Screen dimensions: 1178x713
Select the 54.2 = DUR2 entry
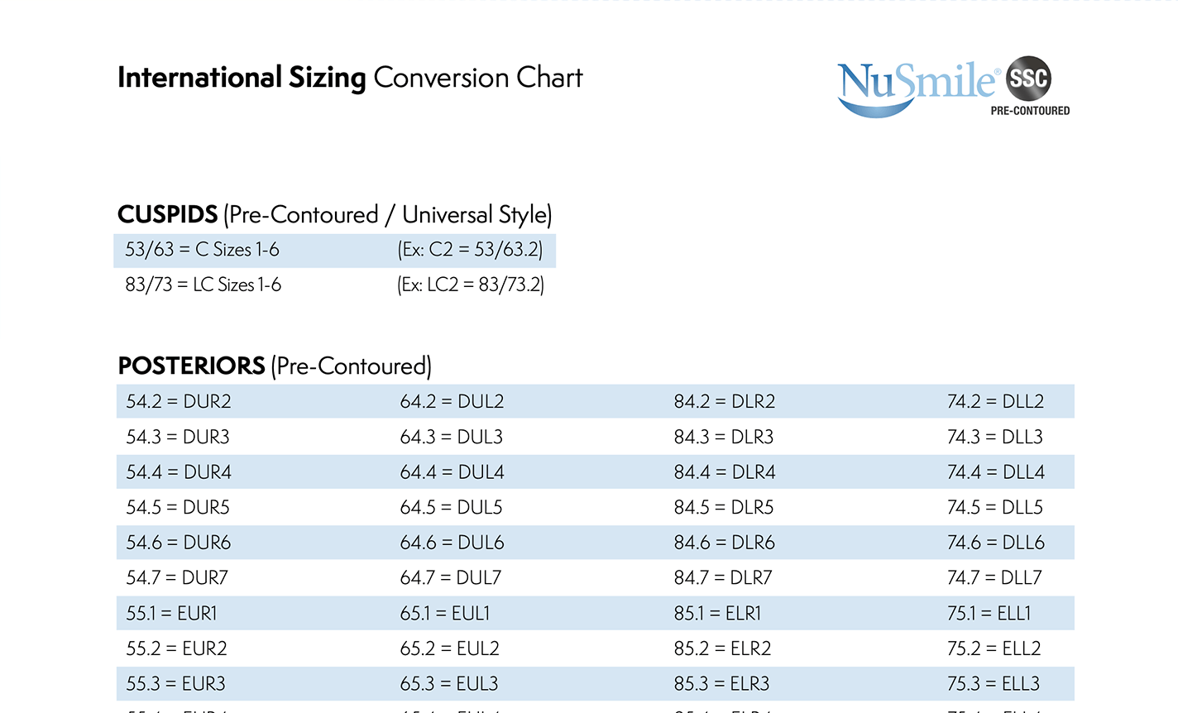pyautogui.click(x=179, y=401)
